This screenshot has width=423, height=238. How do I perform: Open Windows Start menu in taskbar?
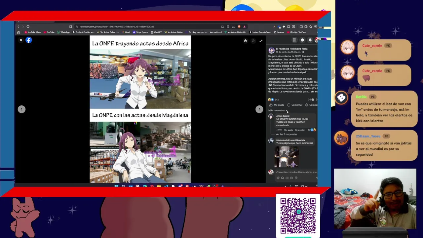click(x=116, y=186)
